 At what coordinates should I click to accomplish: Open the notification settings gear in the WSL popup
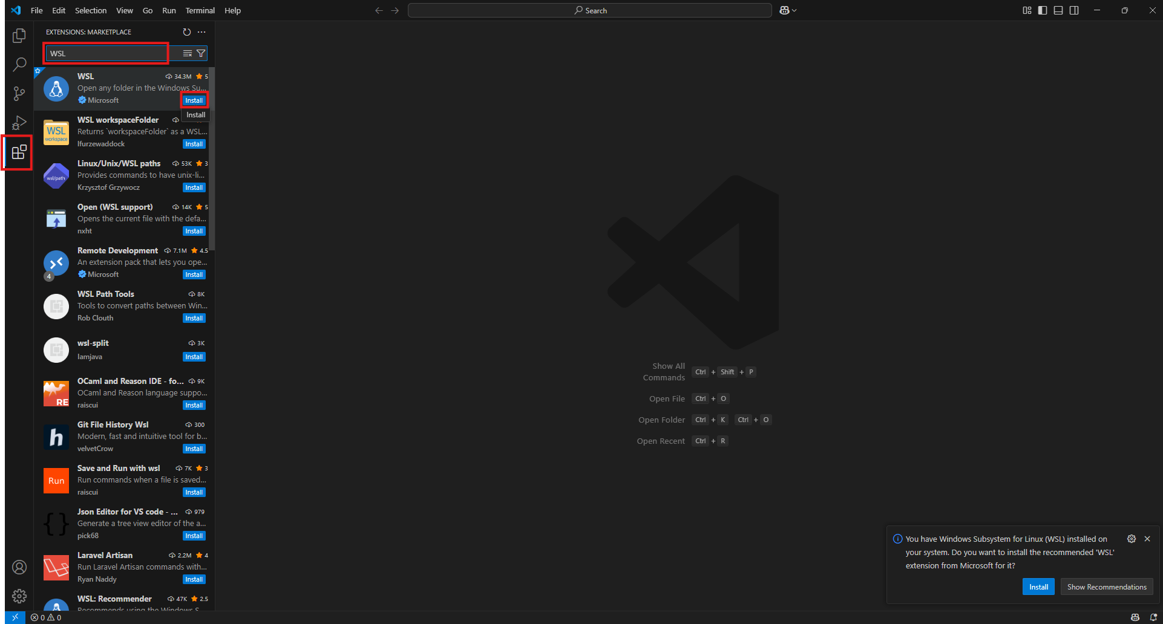[x=1131, y=539]
